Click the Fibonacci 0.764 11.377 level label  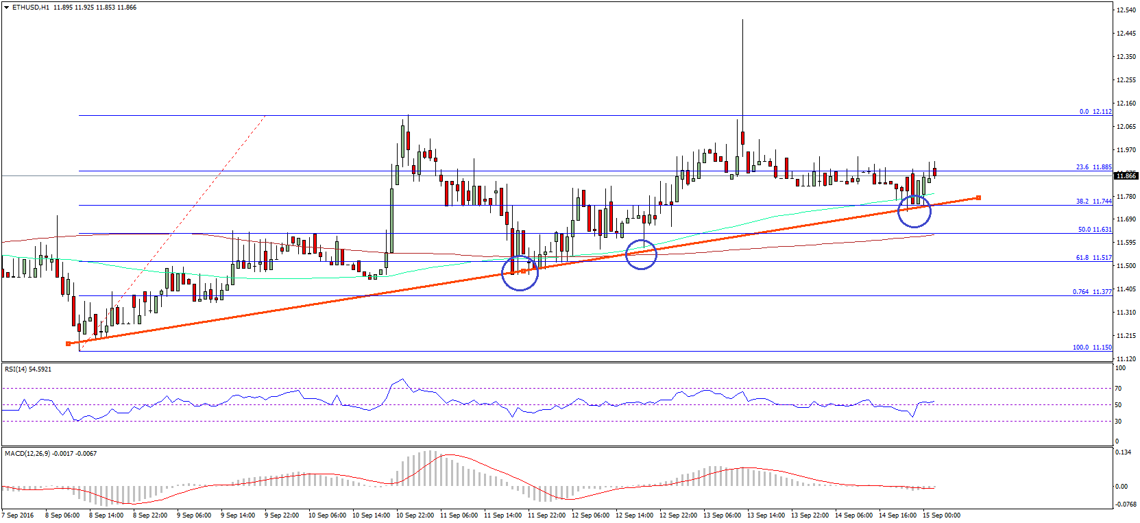click(x=1092, y=292)
